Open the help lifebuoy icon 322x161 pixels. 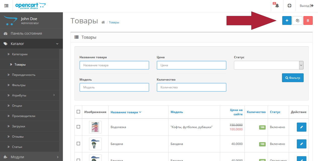(289, 6)
